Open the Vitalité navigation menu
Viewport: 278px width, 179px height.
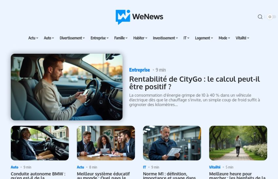tap(242, 38)
